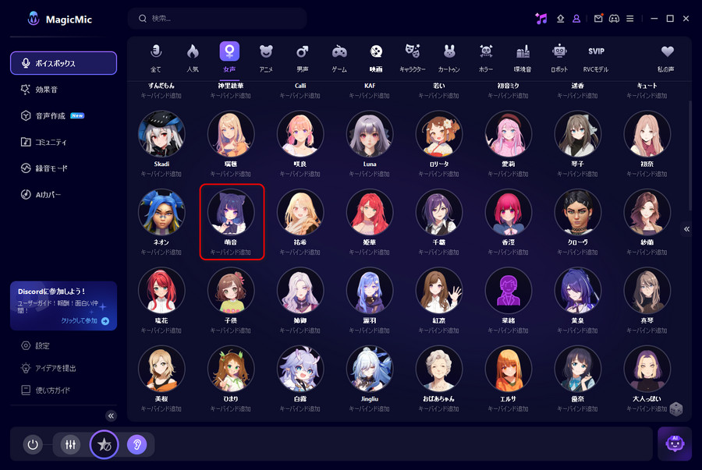Open the hamburger menu in title bar
The height and width of the screenshot is (470, 702).
(629, 19)
